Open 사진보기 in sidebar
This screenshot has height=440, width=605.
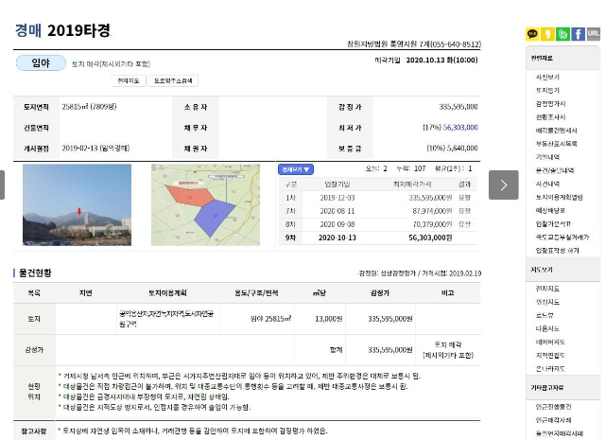[547, 77]
